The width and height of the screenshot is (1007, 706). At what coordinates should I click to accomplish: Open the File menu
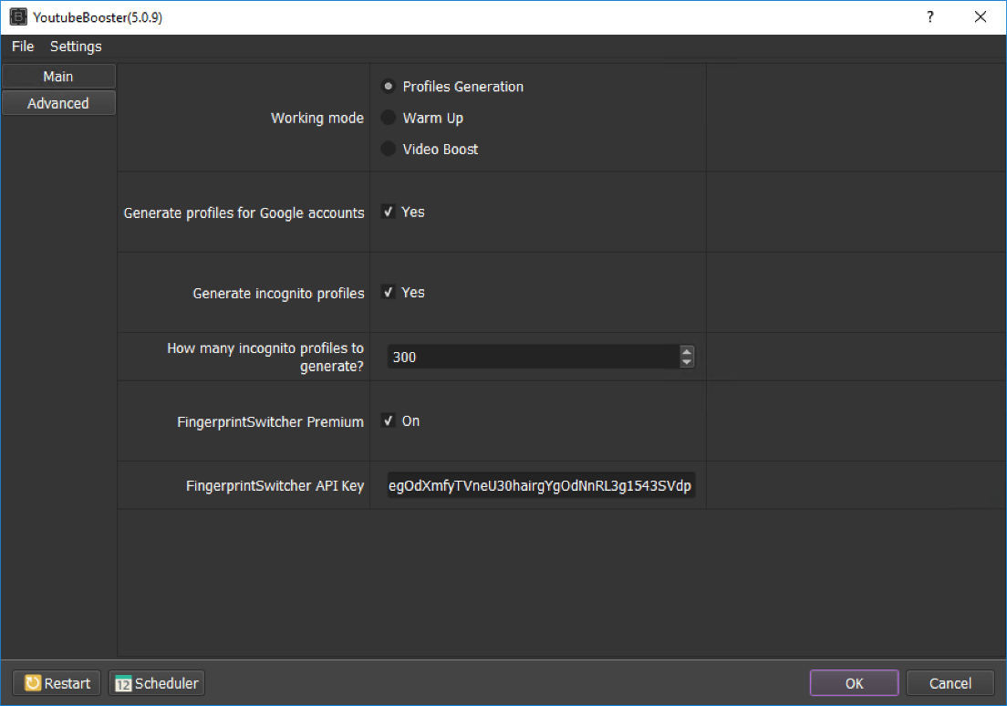point(23,47)
